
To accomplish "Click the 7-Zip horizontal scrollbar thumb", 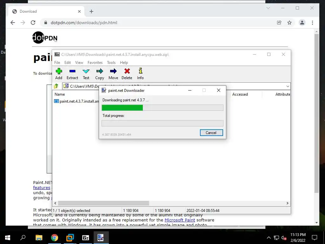I will 103,203.
